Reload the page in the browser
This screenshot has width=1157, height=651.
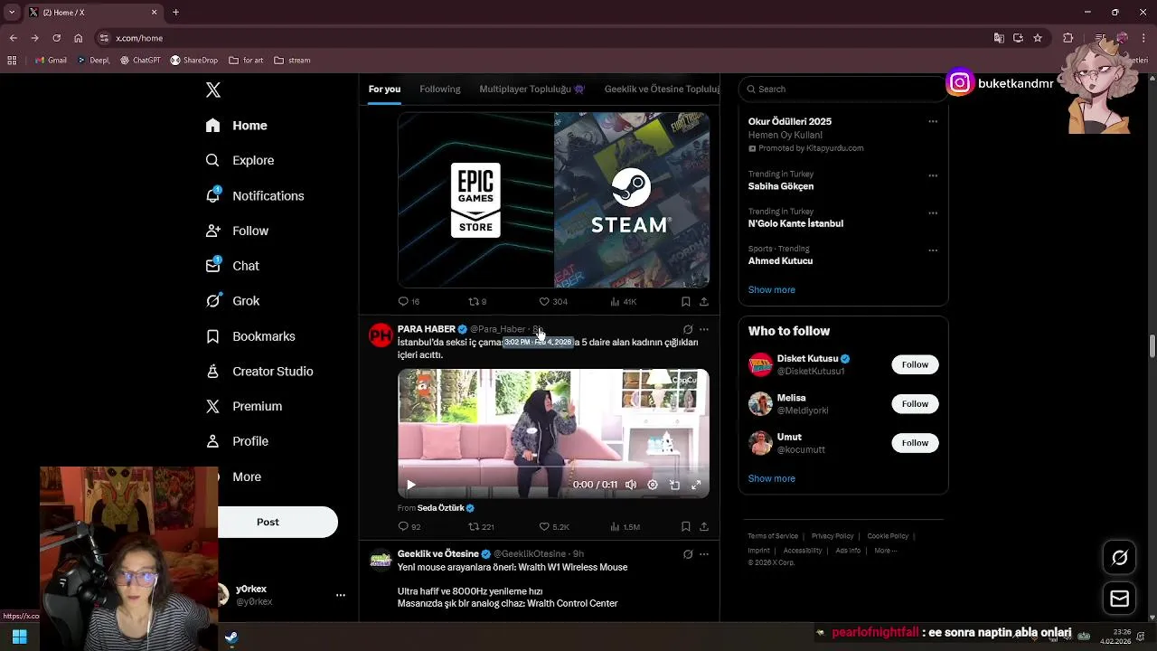coord(56,38)
